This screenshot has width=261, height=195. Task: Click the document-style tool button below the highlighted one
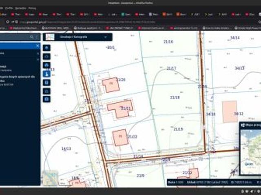coord(46,82)
